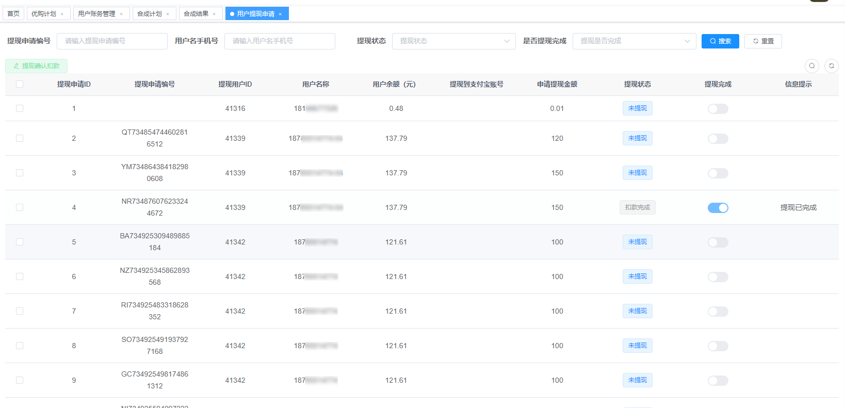The height and width of the screenshot is (408, 845).
Task: Close the 合成结果 tab
Action: point(214,14)
